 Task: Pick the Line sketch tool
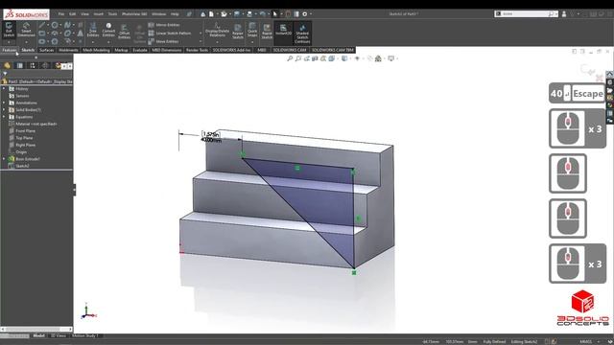click(x=42, y=25)
